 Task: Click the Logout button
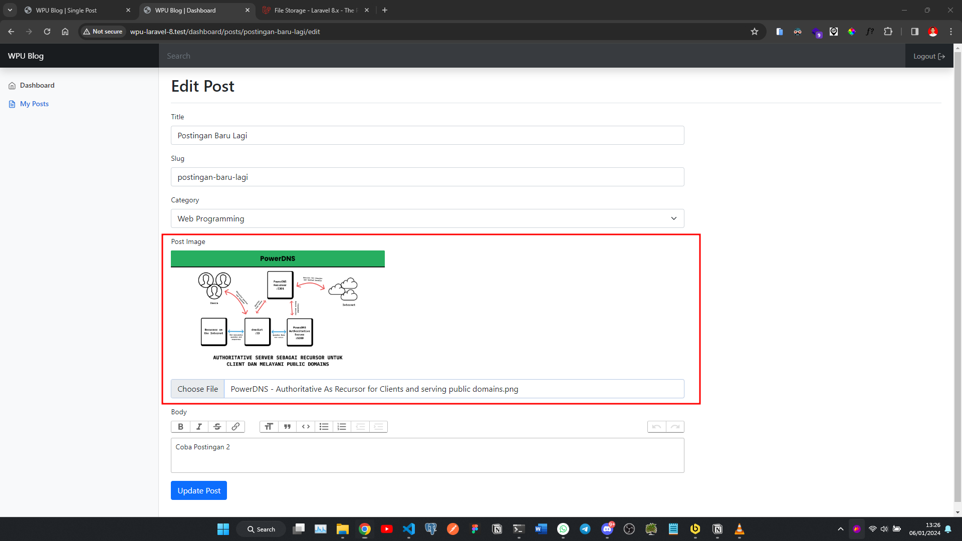pyautogui.click(x=927, y=56)
